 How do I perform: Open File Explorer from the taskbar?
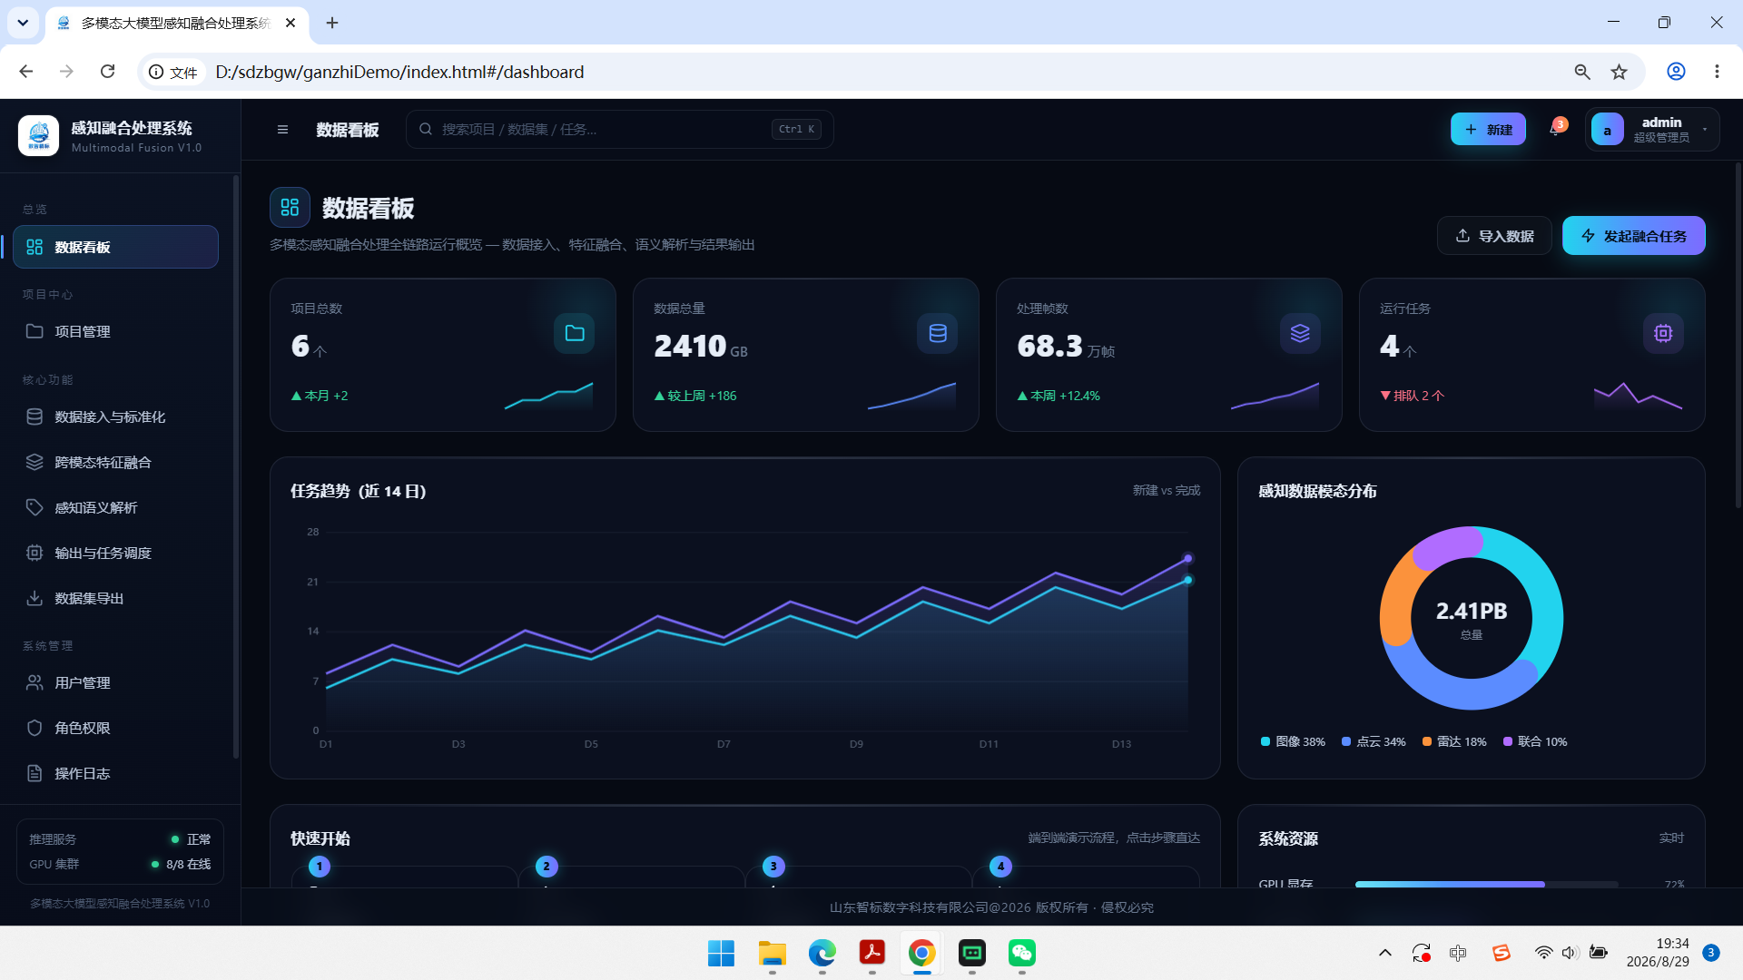pos(773,953)
